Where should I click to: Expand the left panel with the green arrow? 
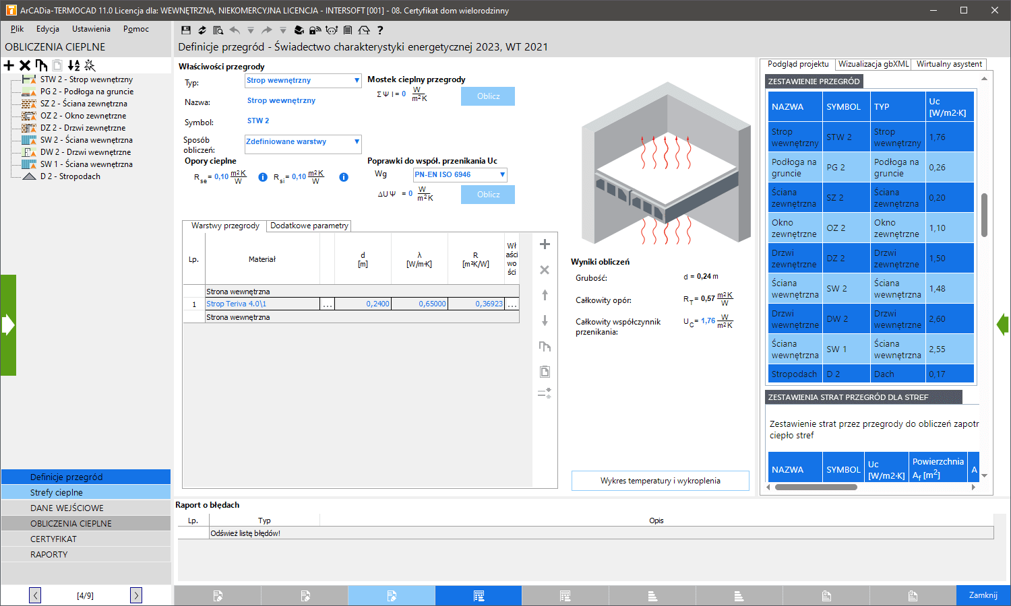[8, 325]
